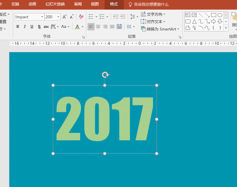The width and height of the screenshot is (237, 187).
Task: Click 转换为 SmartArt button
Action: pyautogui.click(x=160, y=29)
